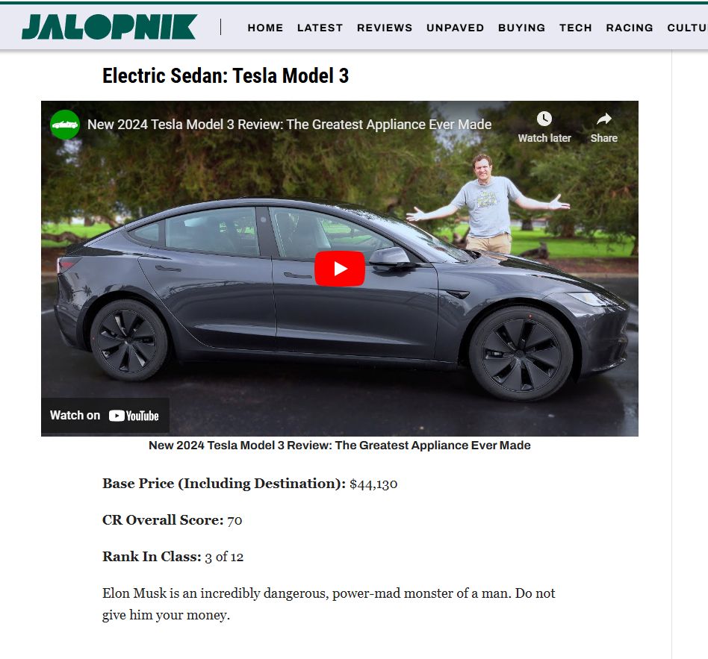
Task: Open the Culture menu item
Action: coord(687,28)
